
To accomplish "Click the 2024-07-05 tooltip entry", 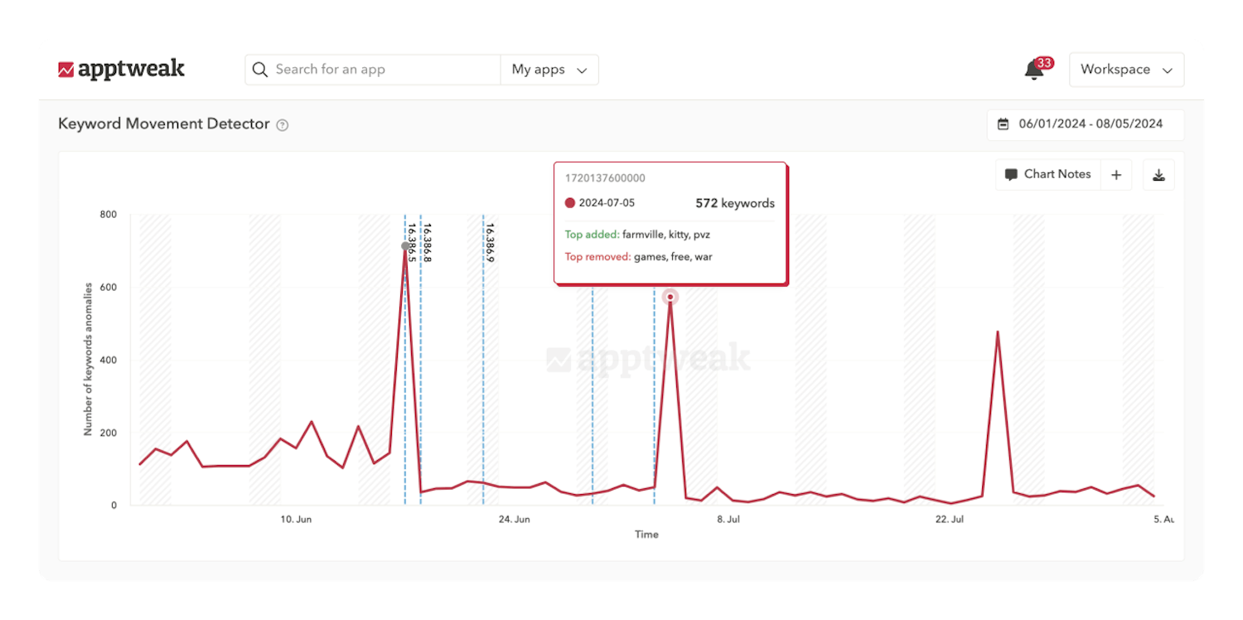I will [612, 202].
